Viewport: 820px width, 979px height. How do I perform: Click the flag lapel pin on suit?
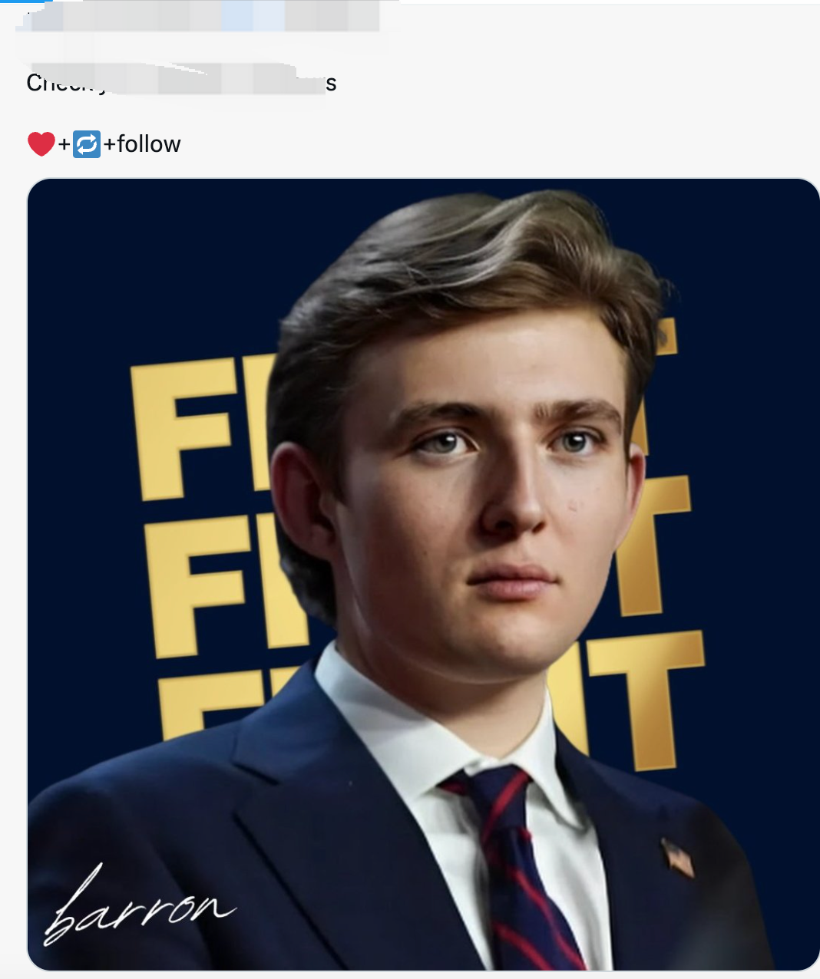678,857
